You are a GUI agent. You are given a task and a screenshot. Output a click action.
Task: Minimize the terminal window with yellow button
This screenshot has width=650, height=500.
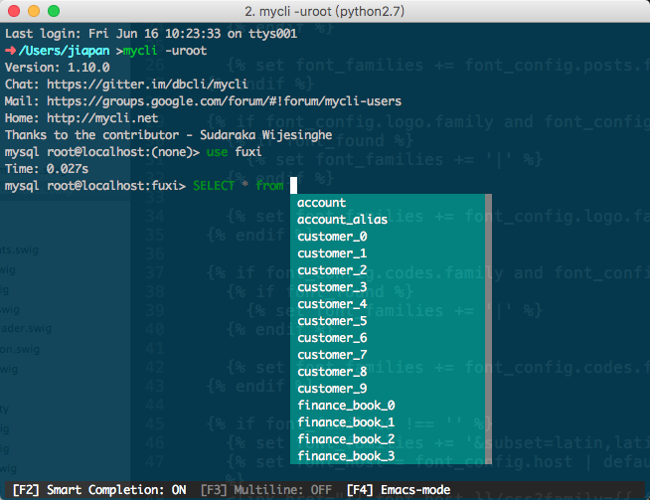click(34, 11)
